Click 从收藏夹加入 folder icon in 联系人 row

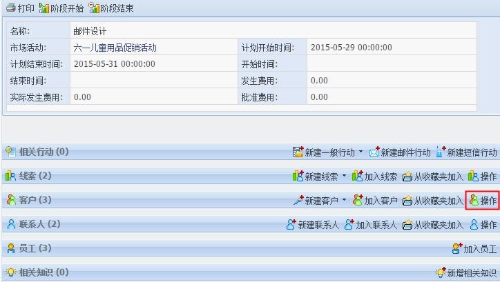pos(407,225)
